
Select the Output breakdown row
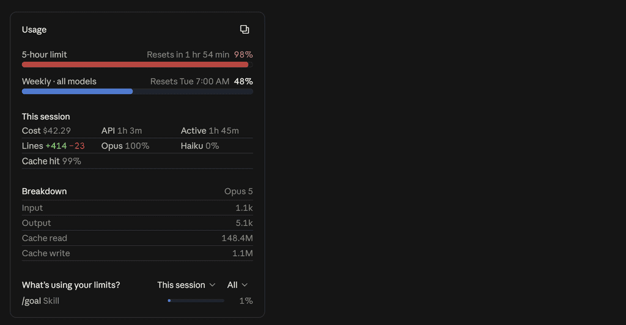(138, 223)
